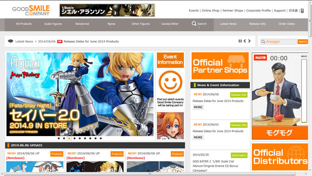
Task: Pause the Latest News ticker
Action: 240,41
